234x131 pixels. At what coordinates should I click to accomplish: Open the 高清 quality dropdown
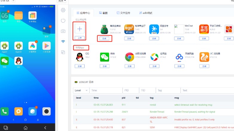(62, 1)
